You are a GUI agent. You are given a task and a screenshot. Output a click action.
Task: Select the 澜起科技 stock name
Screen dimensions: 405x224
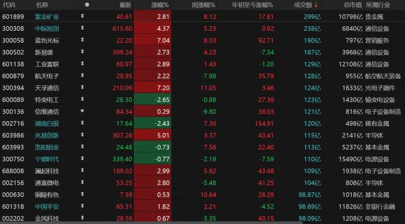(47, 171)
